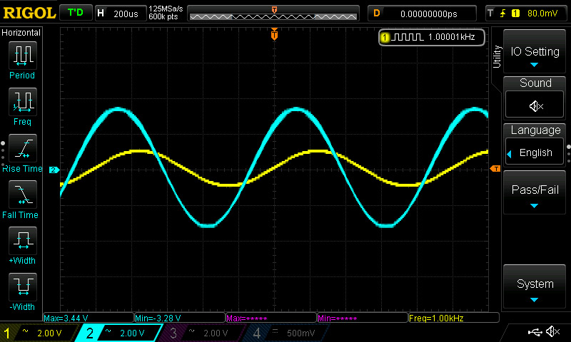Viewport: 571px width, 342px height.
Task: Click the channel 1 2.00 V scale
Action: [49, 333]
